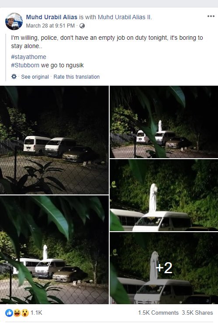The image size is (218, 323).
Task: View the 1.5K Comments
Action: [x=158, y=313]
